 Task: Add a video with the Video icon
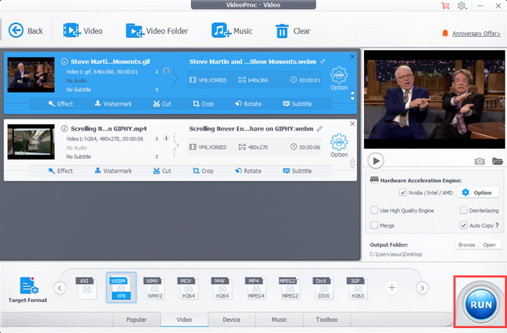click(83, 31)
